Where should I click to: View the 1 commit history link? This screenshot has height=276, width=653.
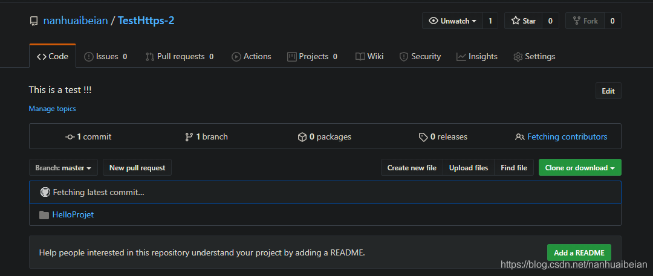point(89,136)
